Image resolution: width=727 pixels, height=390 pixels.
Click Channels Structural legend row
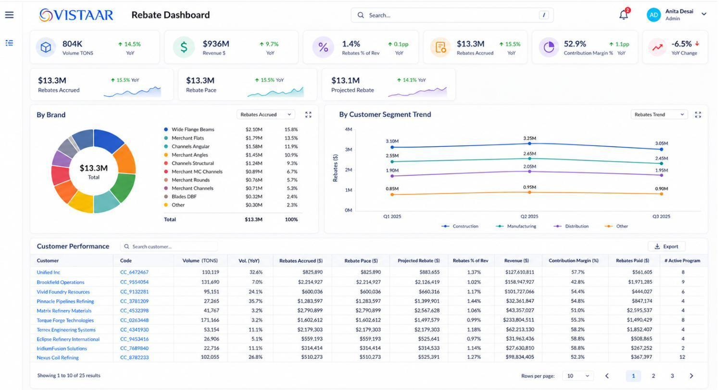point(232,163)
